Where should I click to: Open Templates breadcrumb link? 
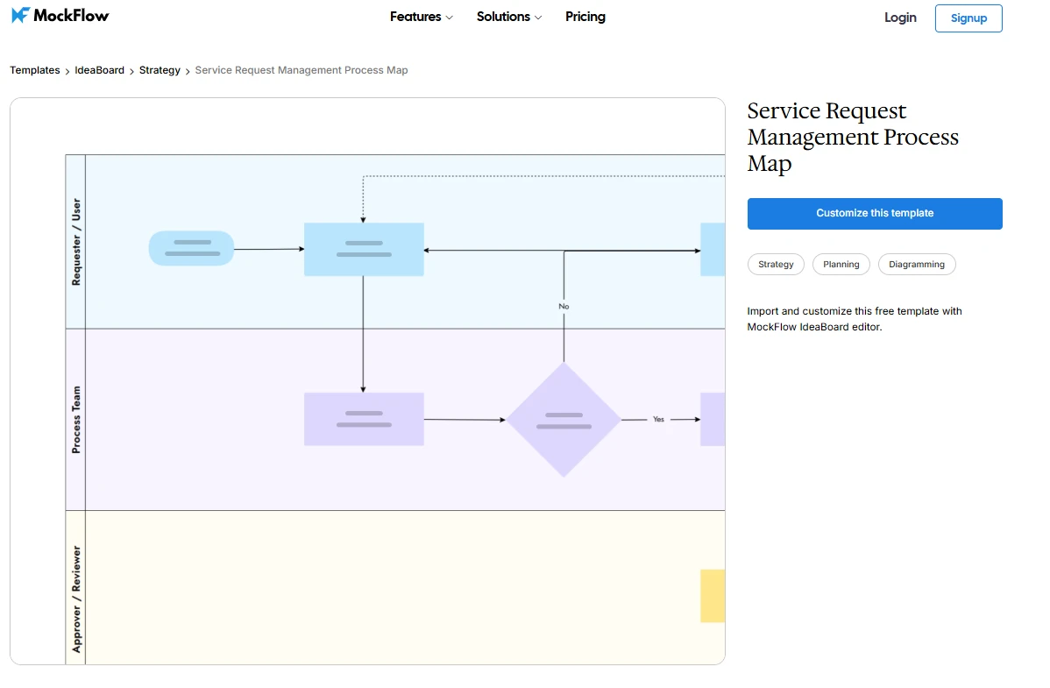[x=35, y=70]
